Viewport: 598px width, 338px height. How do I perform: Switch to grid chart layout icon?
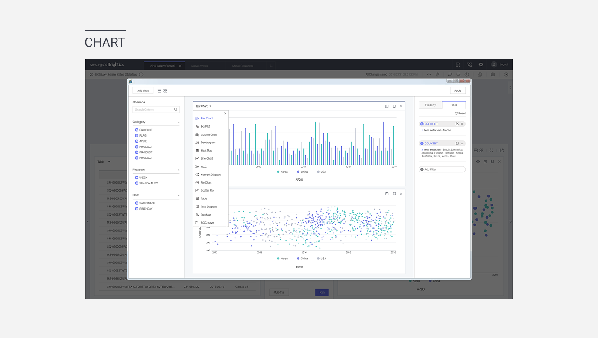[165, 91]
